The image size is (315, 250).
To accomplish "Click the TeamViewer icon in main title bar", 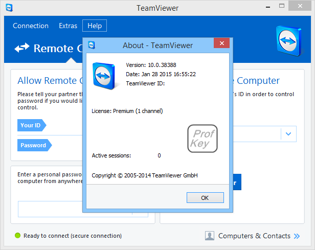I will (9, 8).
